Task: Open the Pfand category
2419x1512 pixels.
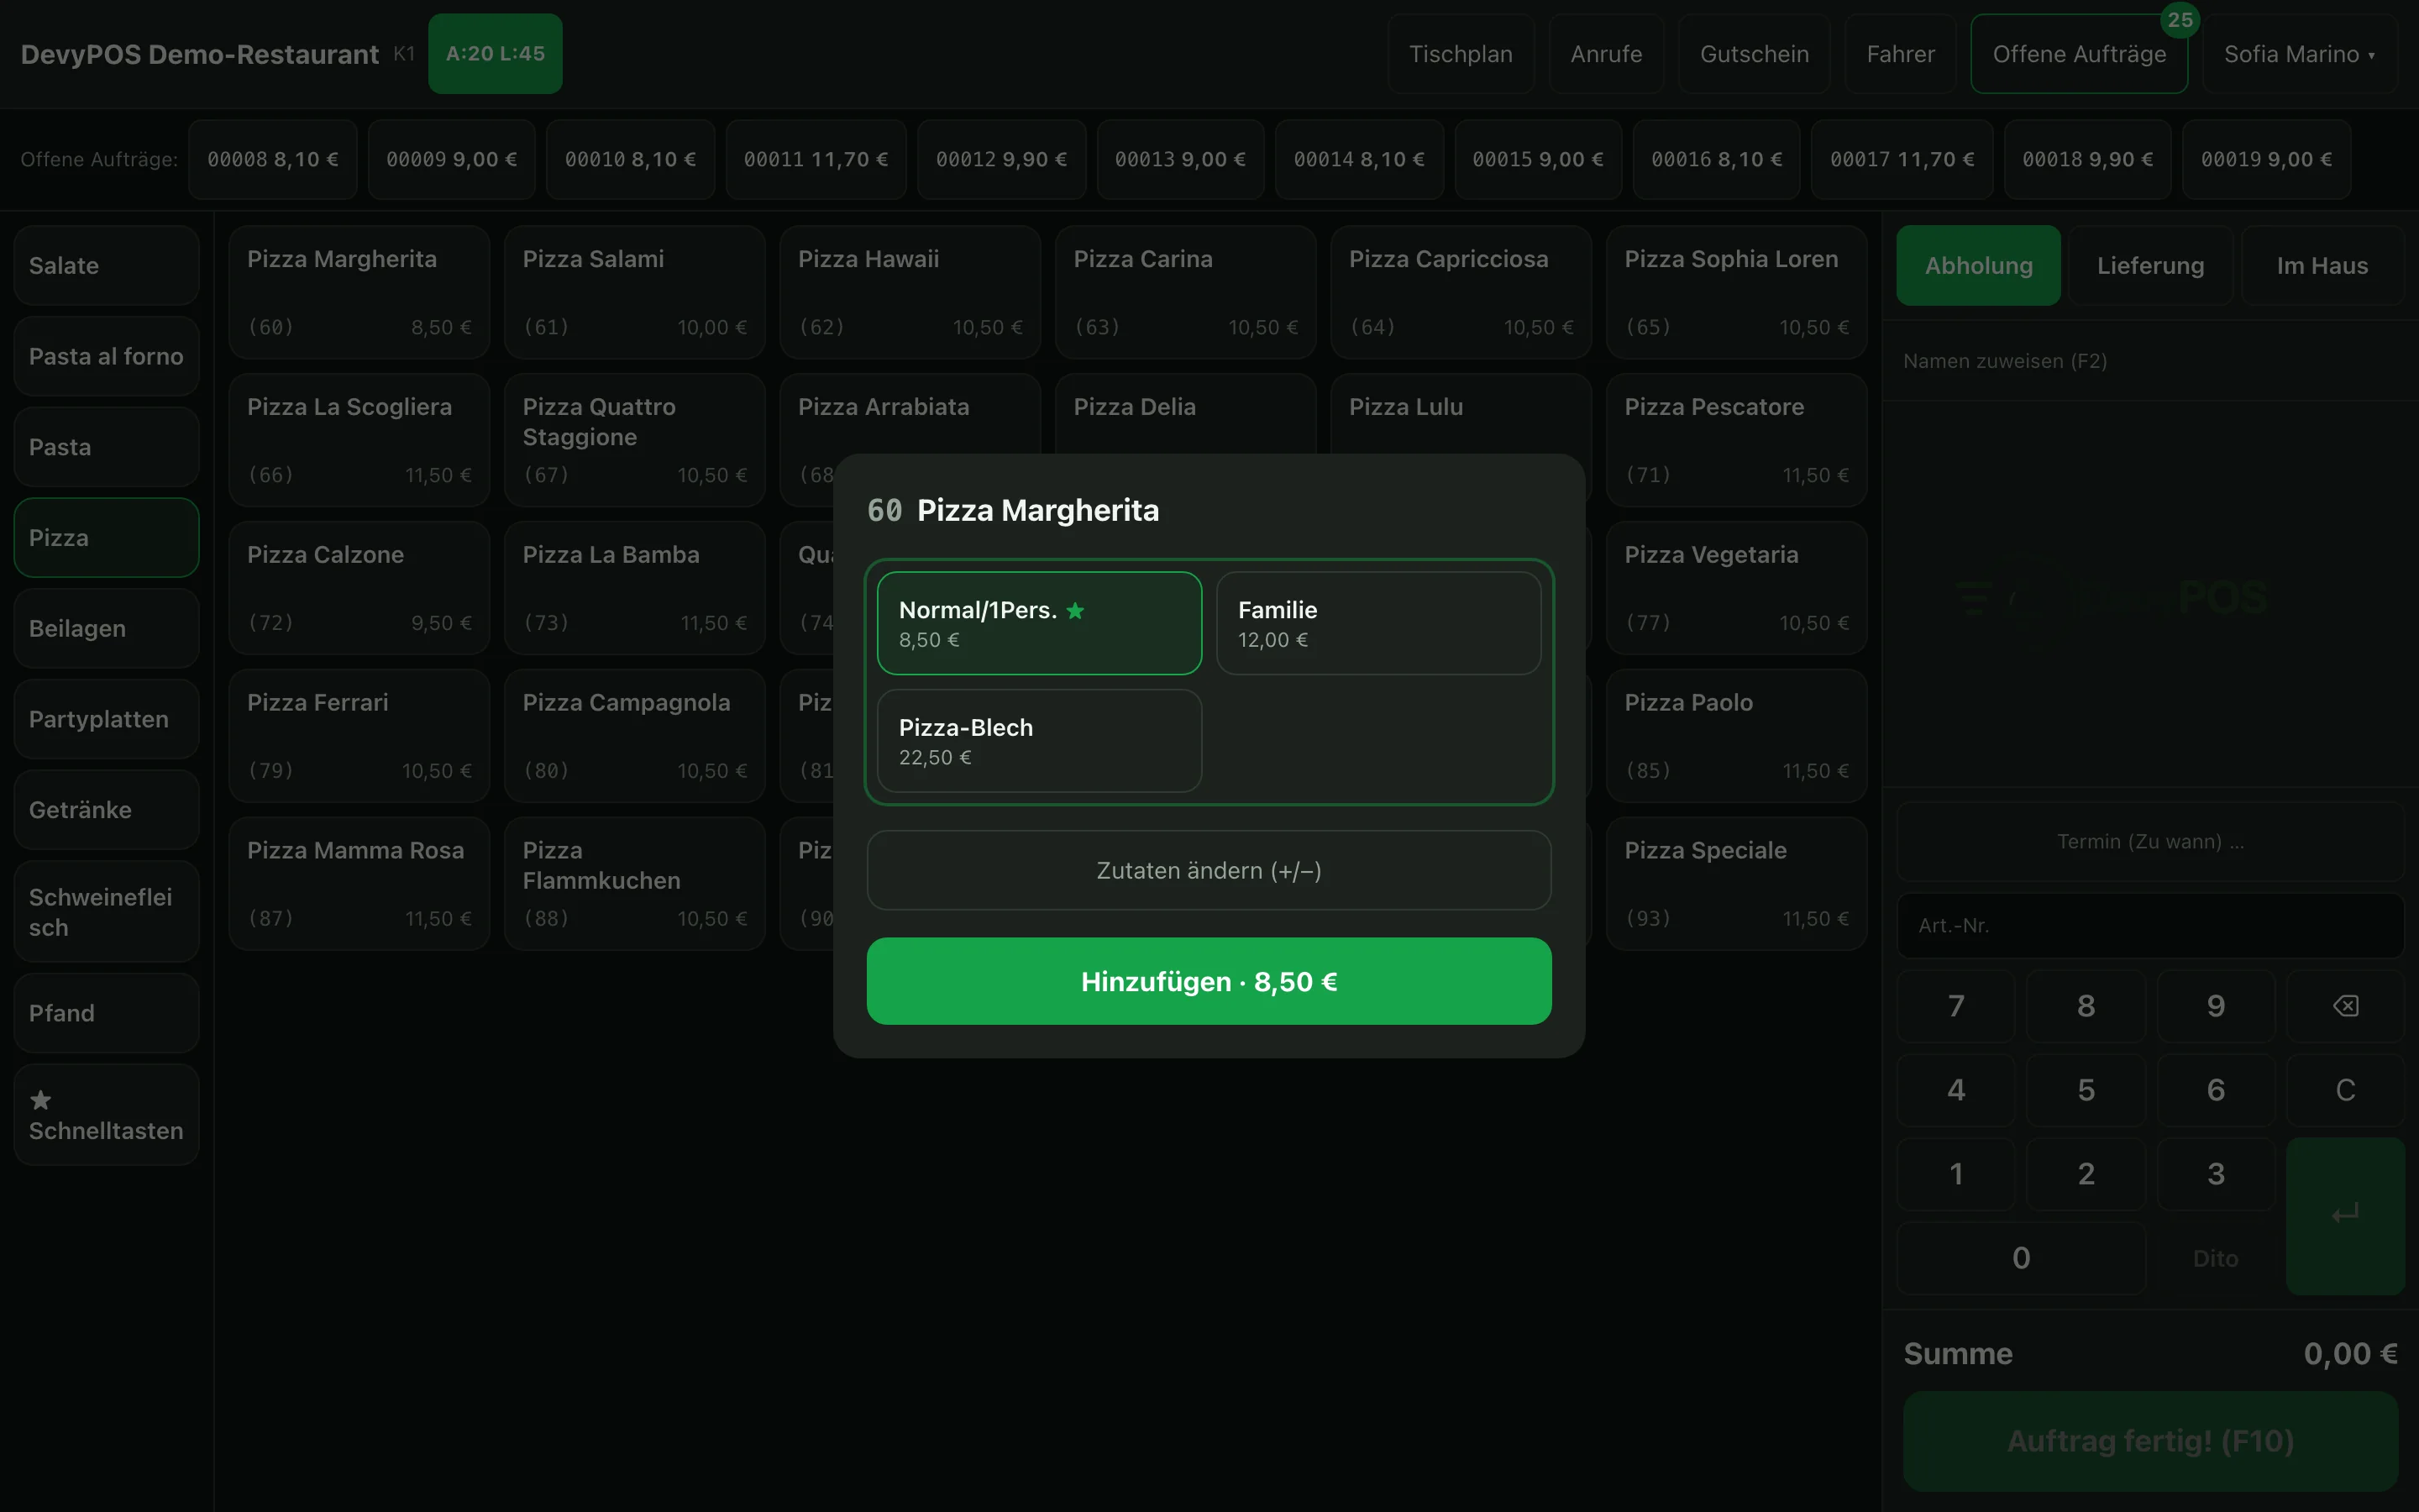Action: (x=106, y=1013)
